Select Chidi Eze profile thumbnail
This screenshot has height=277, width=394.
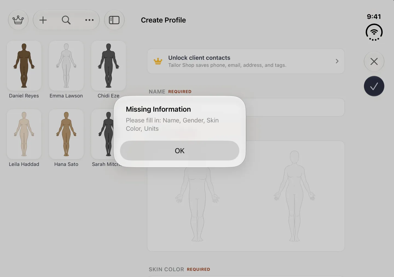(x=108, y=66)
